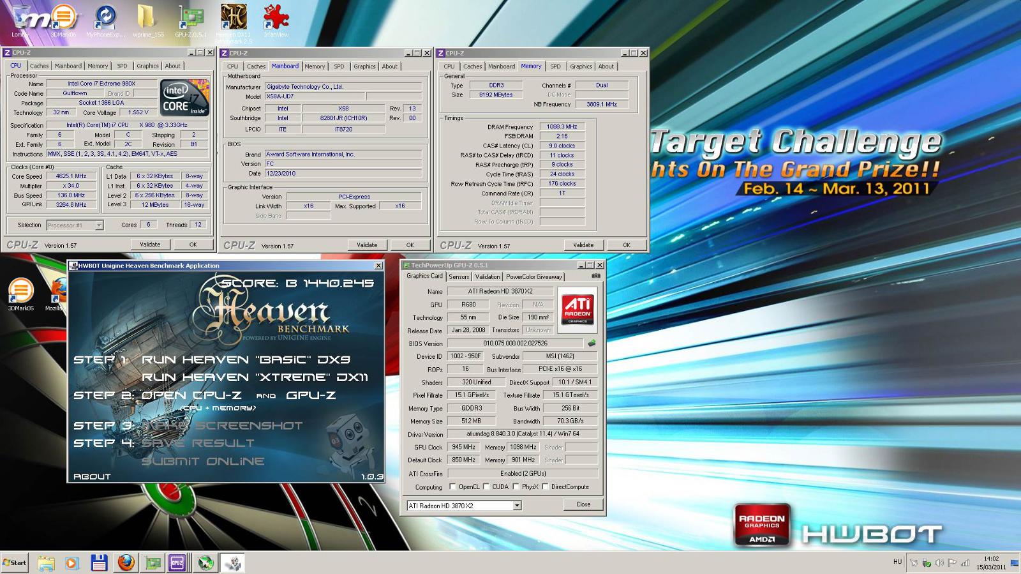This screenshot has width=1021, height=574.
Task: Click the GPU-Z link in Heaven step 2
Action: (x=311, y=395)
